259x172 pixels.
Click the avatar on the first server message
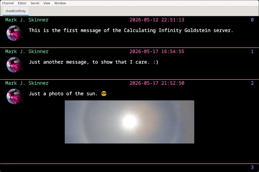click(14, 33)
